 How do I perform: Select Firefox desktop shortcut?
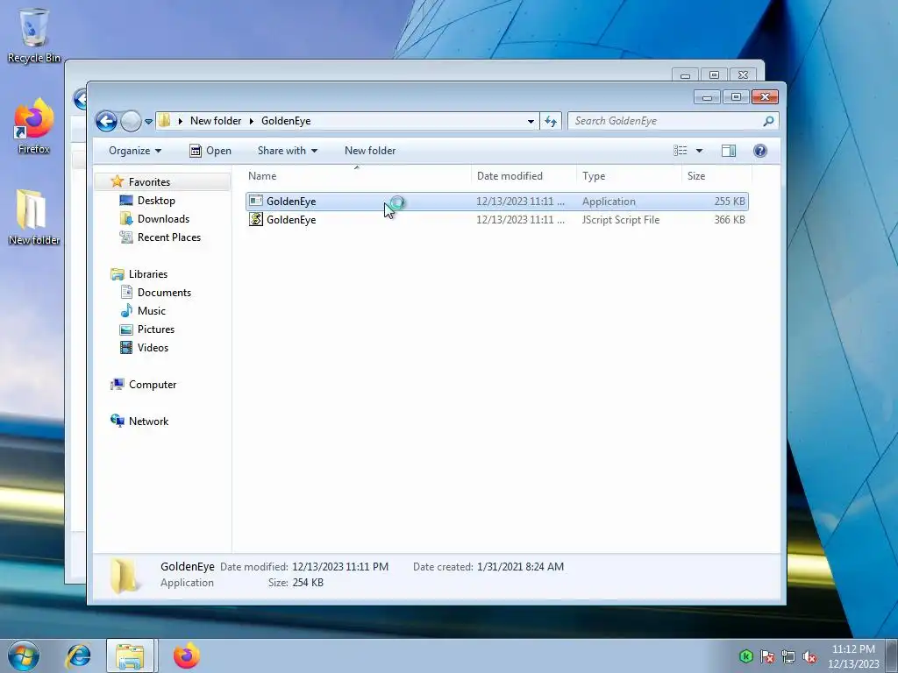[34, 126]
